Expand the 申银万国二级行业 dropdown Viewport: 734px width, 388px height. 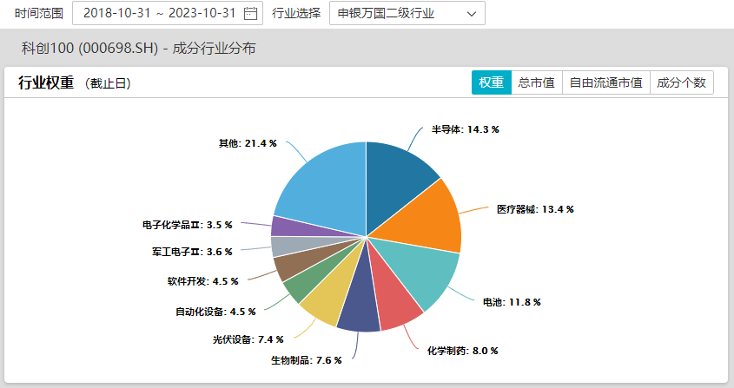pyautogui.click(x=407, y=13)
